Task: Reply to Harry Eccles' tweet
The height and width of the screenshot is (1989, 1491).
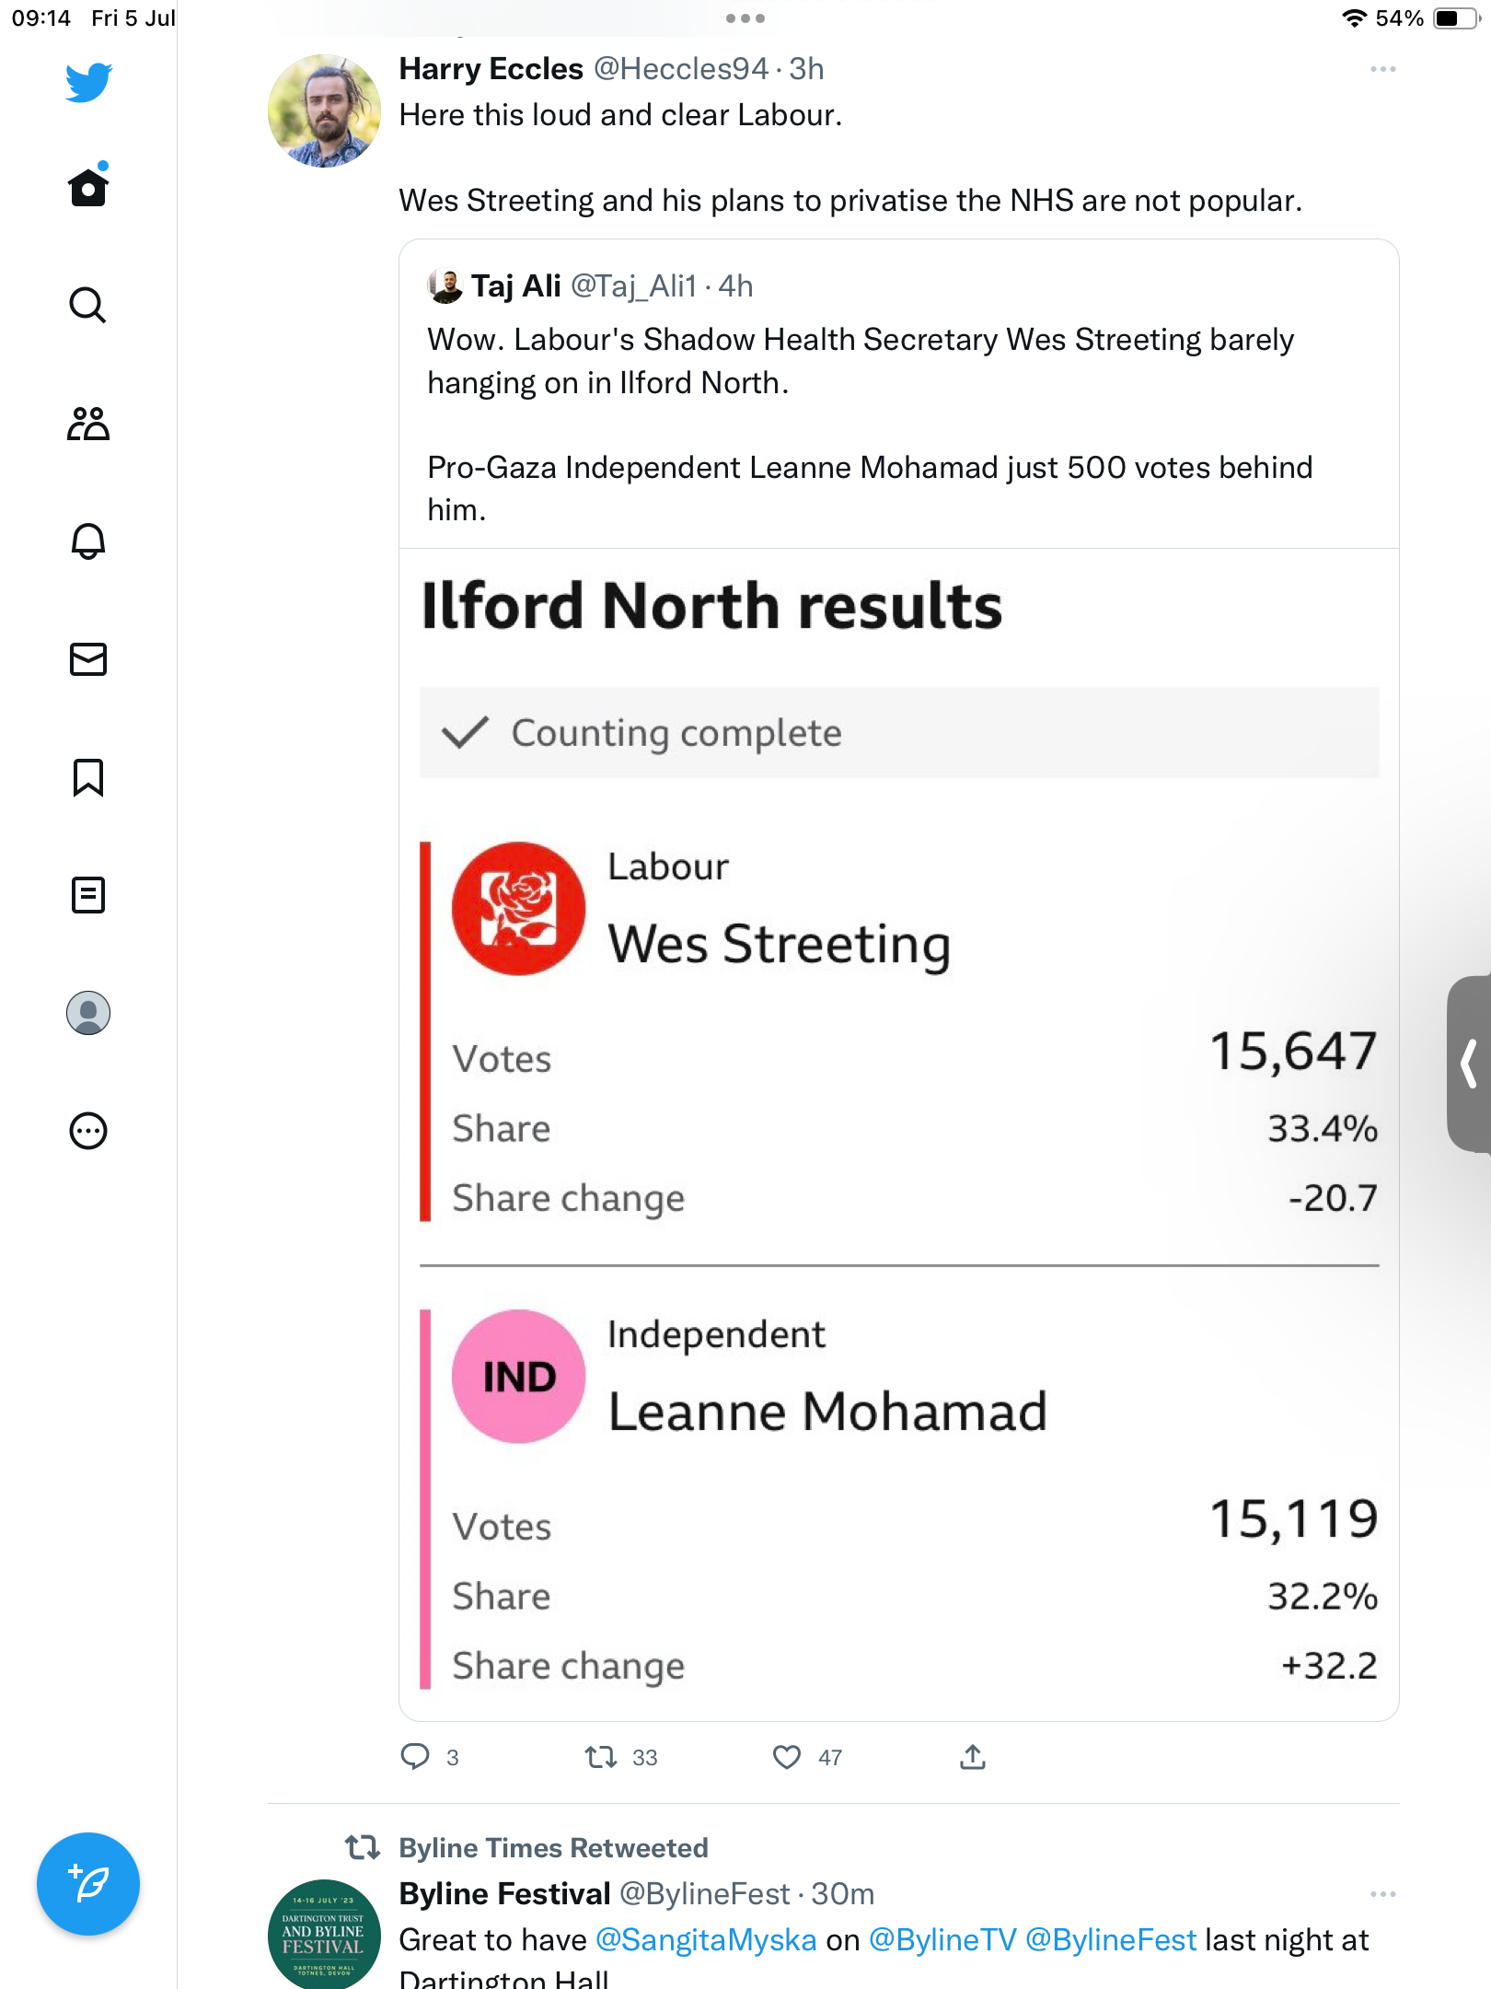Action: [x=415, y=1757]
